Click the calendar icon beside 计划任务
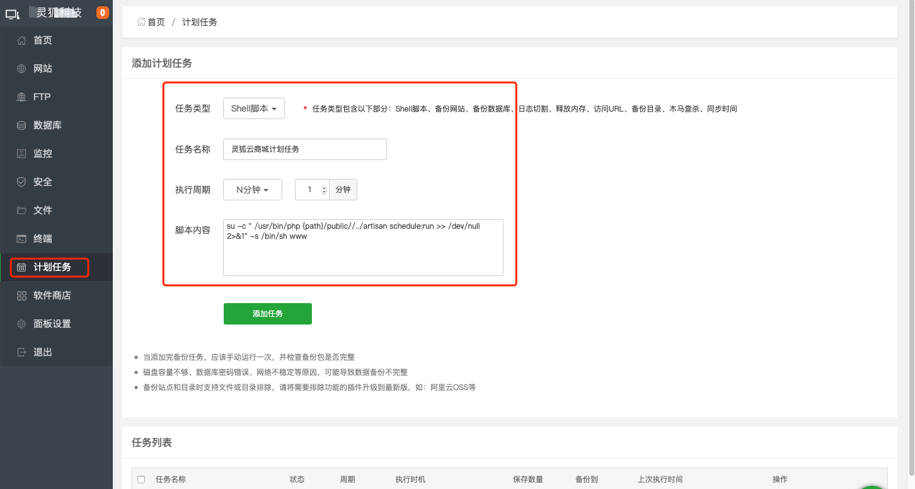The height and width of the screenshot is (489, 915). click(21, 267)
